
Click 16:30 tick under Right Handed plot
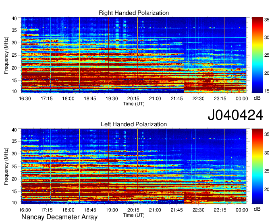[25, 99]
